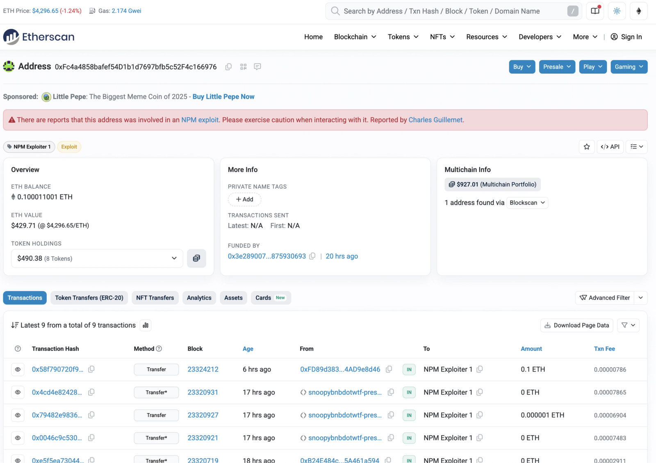Open the Assets tab

click(233, 298)
